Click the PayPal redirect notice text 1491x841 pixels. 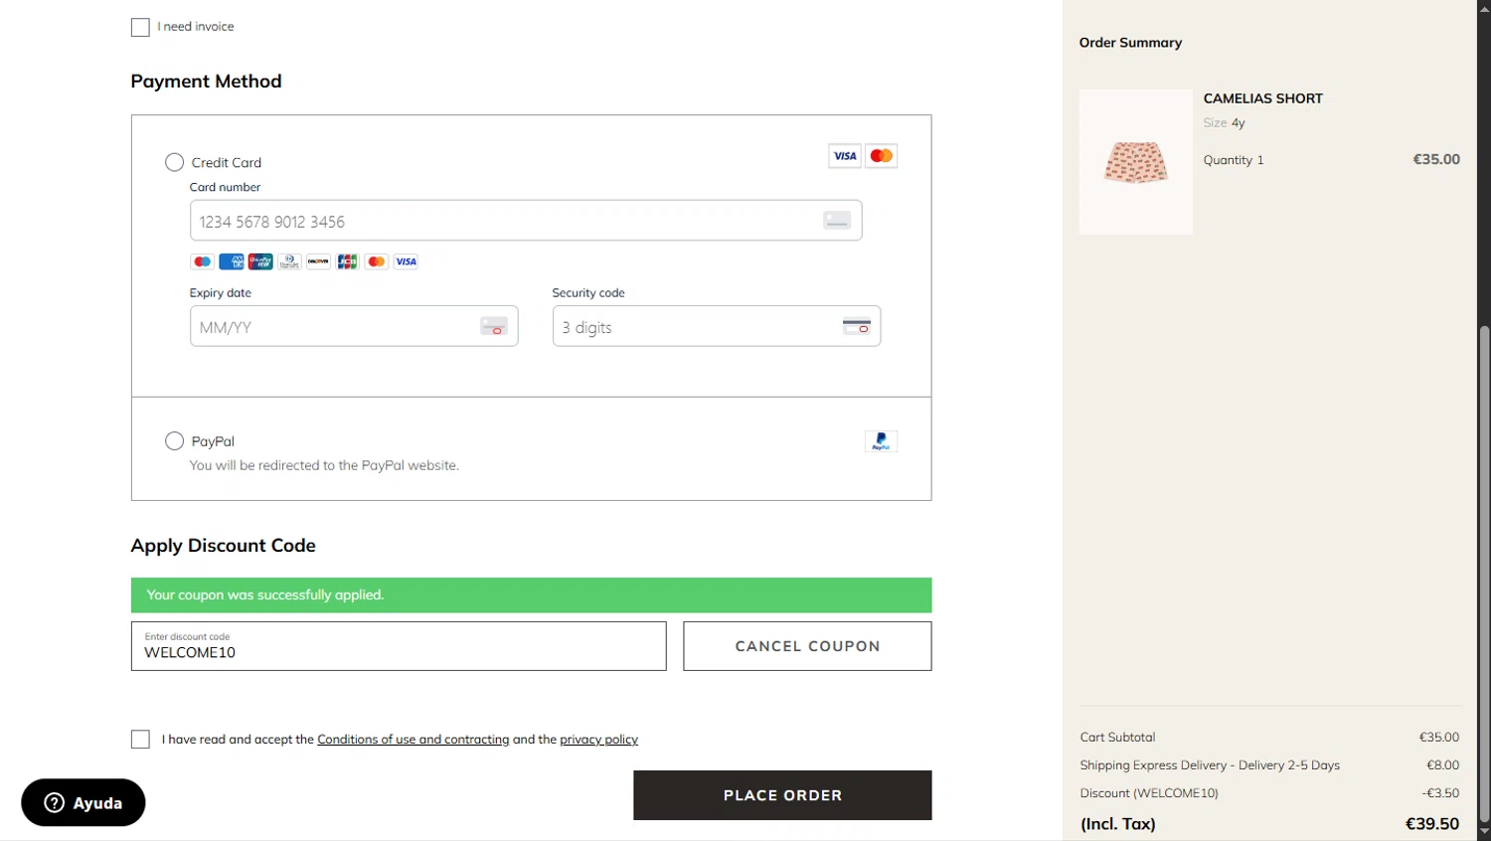[324, 465]
